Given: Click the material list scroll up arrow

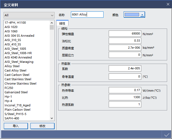Looking at the screenshot, I should pos(52,23).
